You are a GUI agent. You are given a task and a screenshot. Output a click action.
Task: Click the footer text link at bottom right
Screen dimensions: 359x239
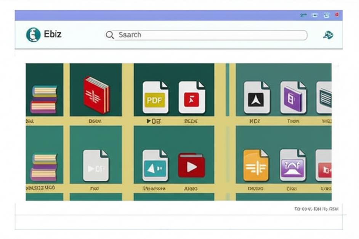[316, 209]
